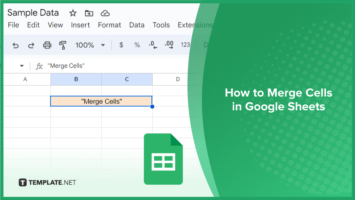Click the blue fill handle dot
Viewport: 355px width, 200px height.
(152, 106)
